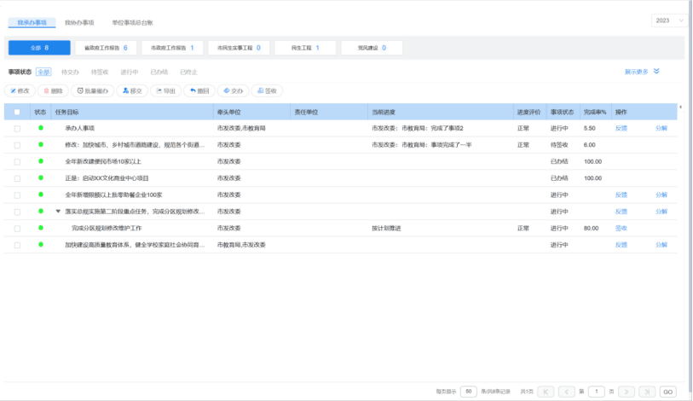Click the 撤回 withdraw toolbar button
This screenshot has height=401, width=693.
pos(199,90)
